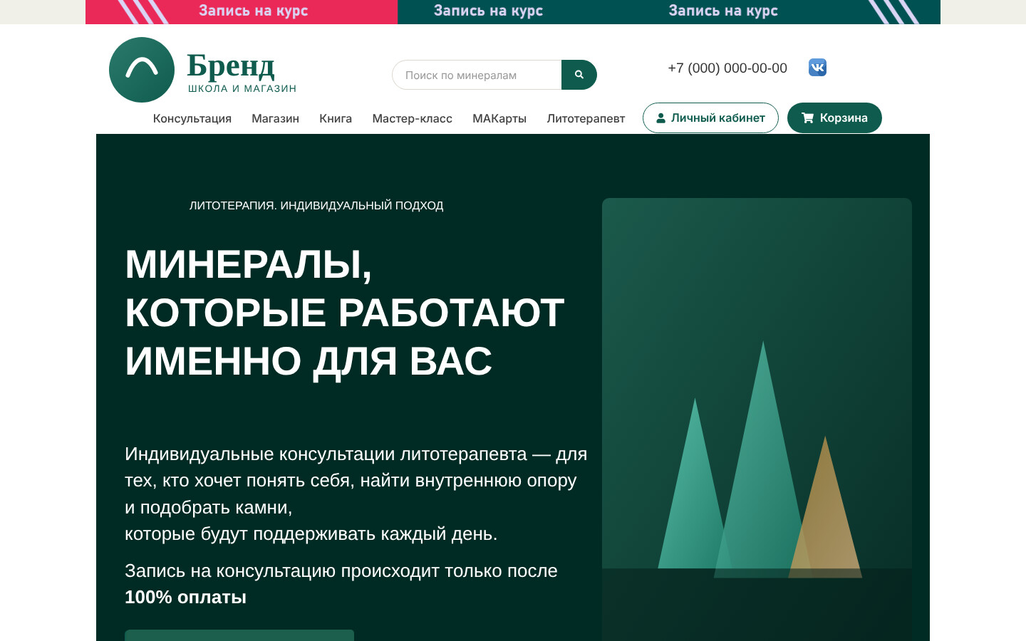Open the Консультация menu item
The width and height of the screenshot is (1026, 641).
coord(192,118)
